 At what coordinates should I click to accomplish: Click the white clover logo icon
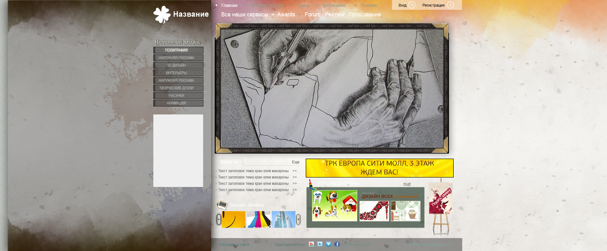click(162, 15)
